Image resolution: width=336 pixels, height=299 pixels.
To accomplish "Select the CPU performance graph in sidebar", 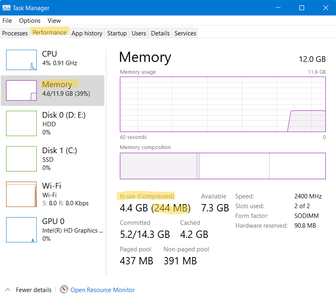I will click(21, 59).
